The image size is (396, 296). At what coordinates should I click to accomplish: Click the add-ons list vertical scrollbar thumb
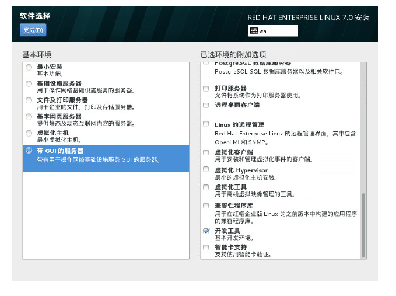[x=363, y=225]
